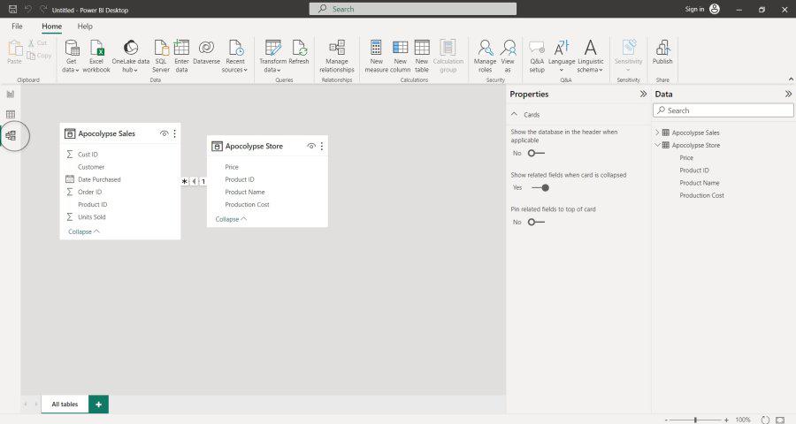Open the File menu

17,26
